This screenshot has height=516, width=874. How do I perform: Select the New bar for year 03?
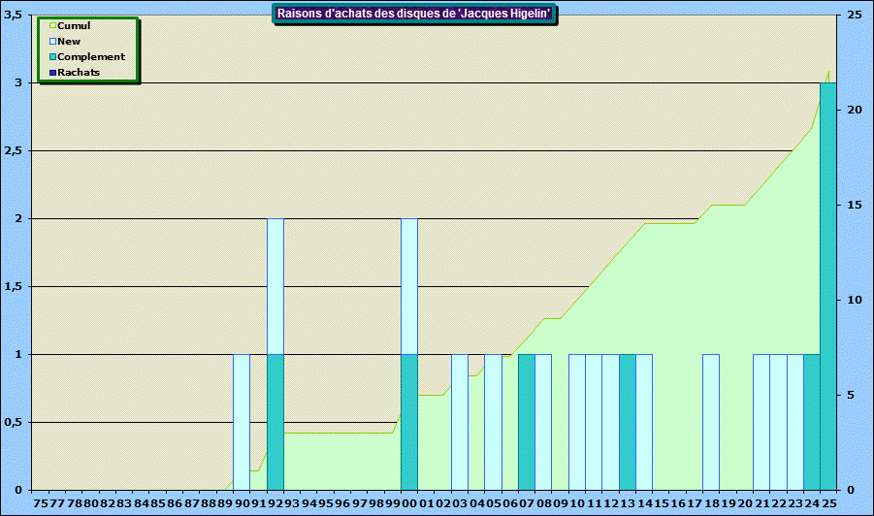click(x=460, y=422)
